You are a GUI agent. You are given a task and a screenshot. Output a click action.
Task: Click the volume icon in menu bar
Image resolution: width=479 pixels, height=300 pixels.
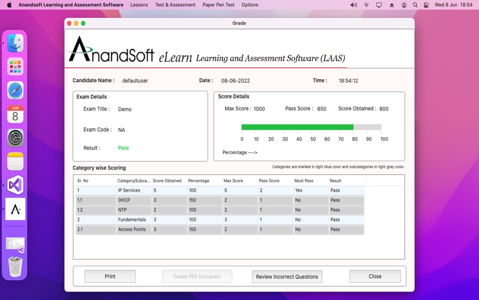click(353, 5)
